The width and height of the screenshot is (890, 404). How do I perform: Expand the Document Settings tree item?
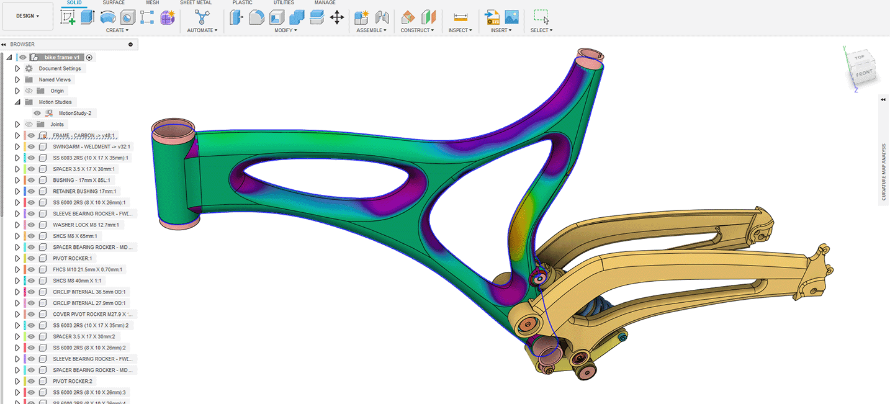[17, 68]
